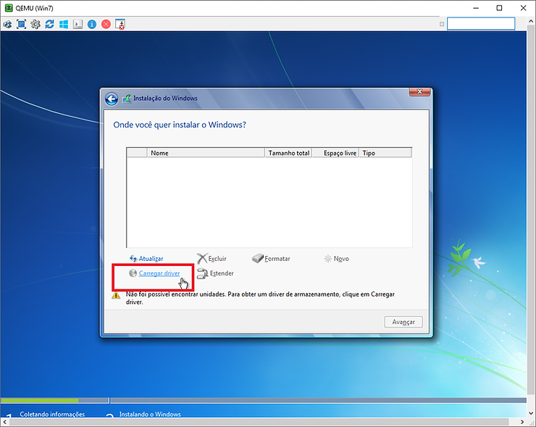
Task: Open the console terminal icon
Action: (78, 25)
